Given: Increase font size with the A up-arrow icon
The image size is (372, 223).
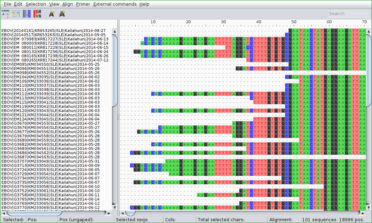Looking at the screenshot, I should point(62,14).
